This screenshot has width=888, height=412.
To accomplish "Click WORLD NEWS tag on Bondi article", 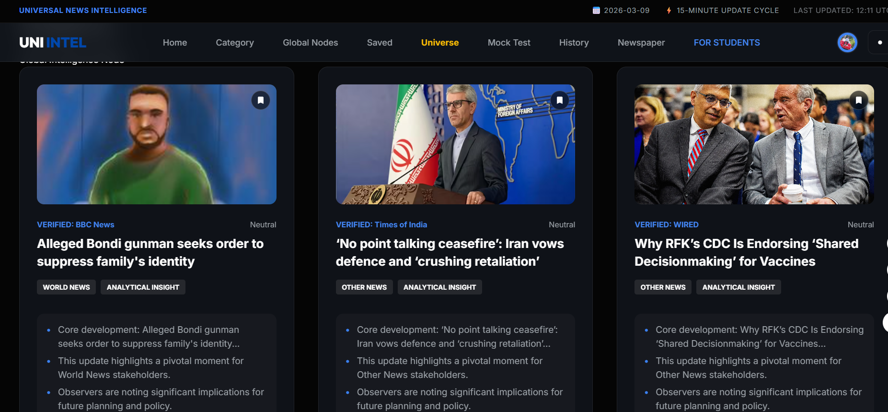I will 67,287.
